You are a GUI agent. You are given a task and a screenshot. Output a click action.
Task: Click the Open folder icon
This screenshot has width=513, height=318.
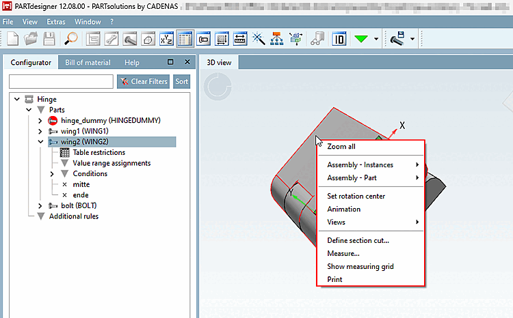click(x=31, y=39)
